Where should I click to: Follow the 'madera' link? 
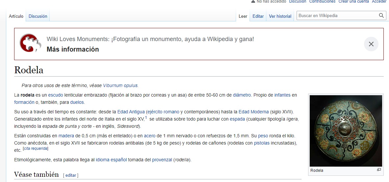click(x=66, y=136)
